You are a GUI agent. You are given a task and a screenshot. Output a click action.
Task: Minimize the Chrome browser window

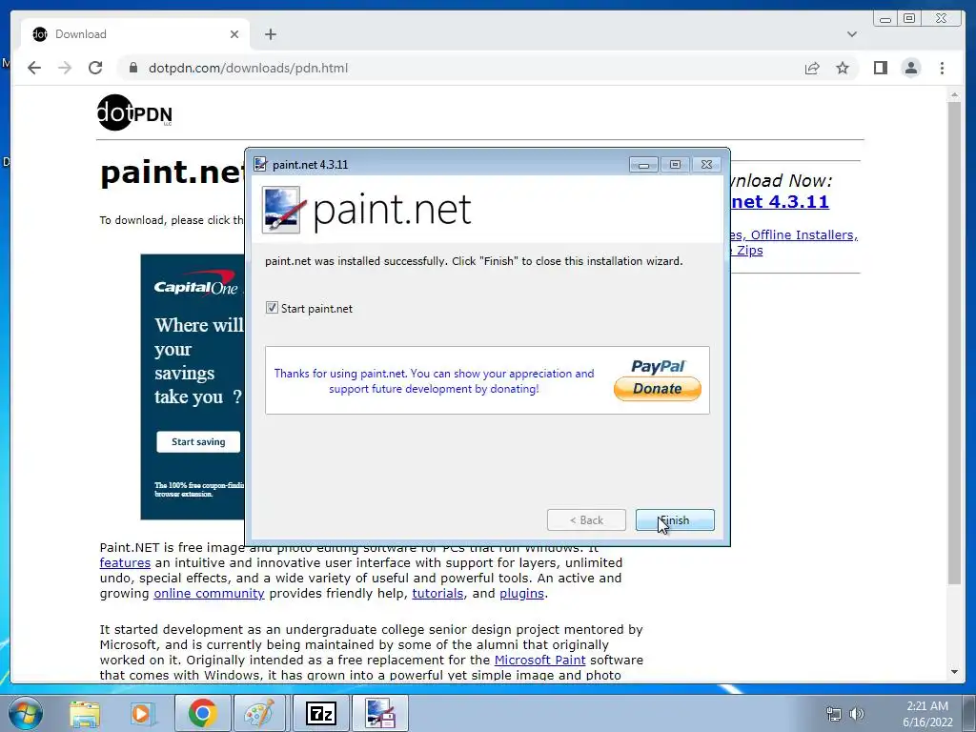coord(885,19)
